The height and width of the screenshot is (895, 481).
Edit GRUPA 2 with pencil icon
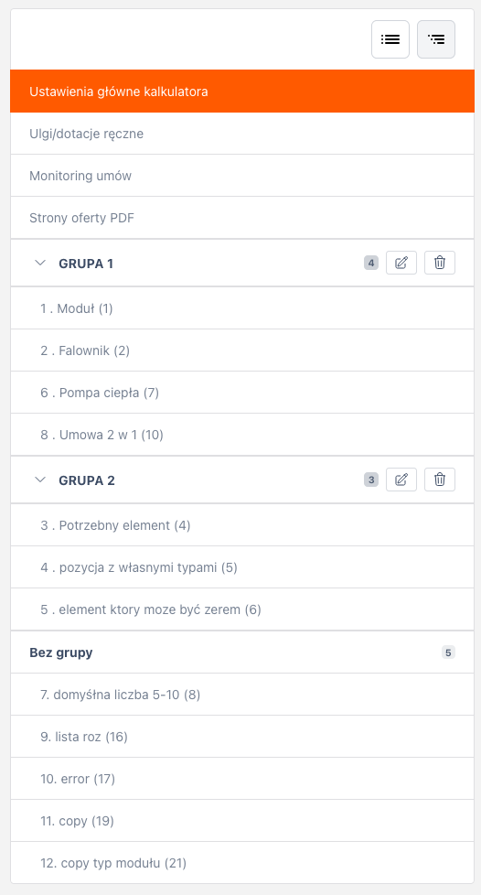tap(401, 480)
